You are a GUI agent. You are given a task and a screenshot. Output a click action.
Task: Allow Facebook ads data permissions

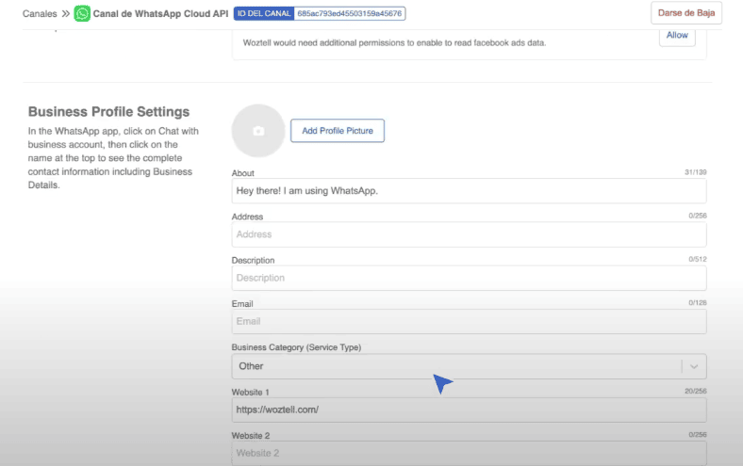[x=677, y=36]
